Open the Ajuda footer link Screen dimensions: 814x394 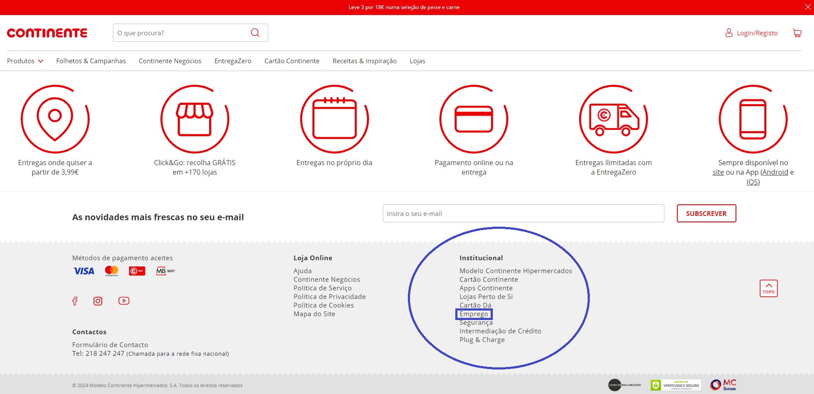coord(303,271)
